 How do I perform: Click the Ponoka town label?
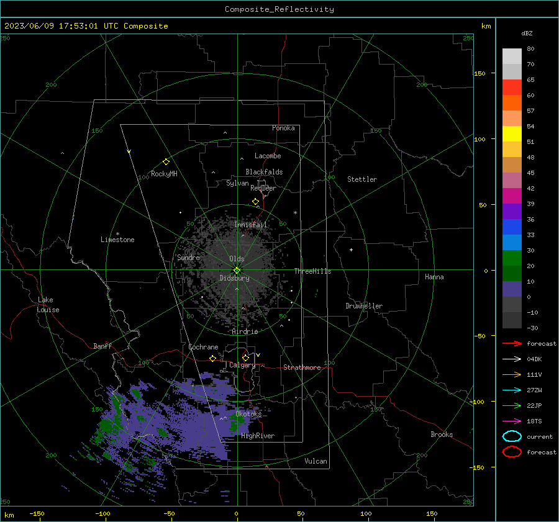coord(283,128)
